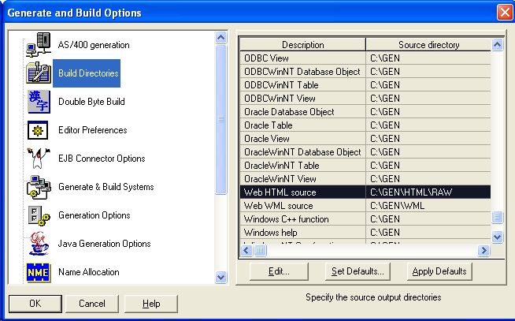Click the C:\GEN\HTML\RAW source directory cell
The width and height of the screenshot is (515, 321).
point(428,192)
